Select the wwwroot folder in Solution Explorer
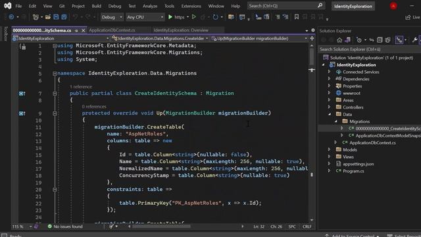Image resolution: width=421 pixels, height=237 pixels. tap(351, 93)
